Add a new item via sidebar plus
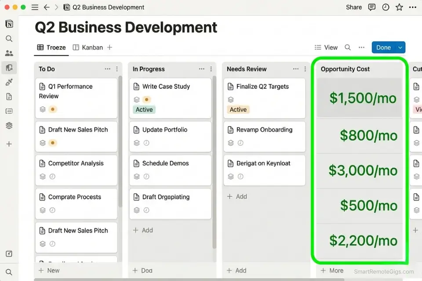The image size is (422, 281). 9,144
